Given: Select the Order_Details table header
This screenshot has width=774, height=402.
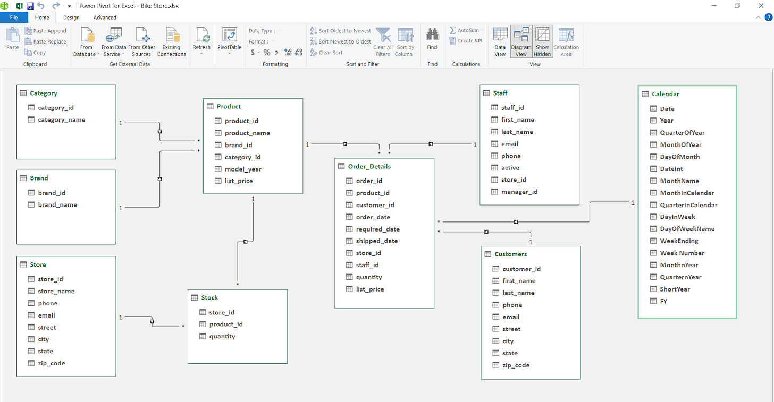Looking at the screenshot, I should tap(384, 166).
